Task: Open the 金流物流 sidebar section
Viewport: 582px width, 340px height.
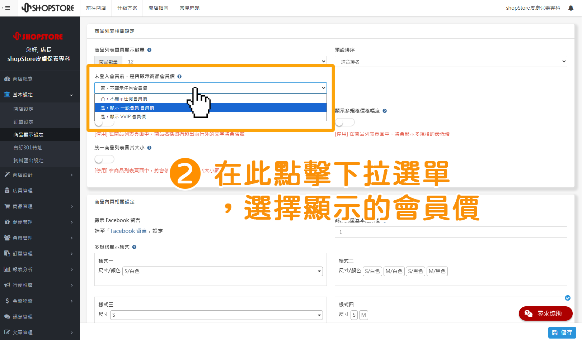Action: point(23,301)
